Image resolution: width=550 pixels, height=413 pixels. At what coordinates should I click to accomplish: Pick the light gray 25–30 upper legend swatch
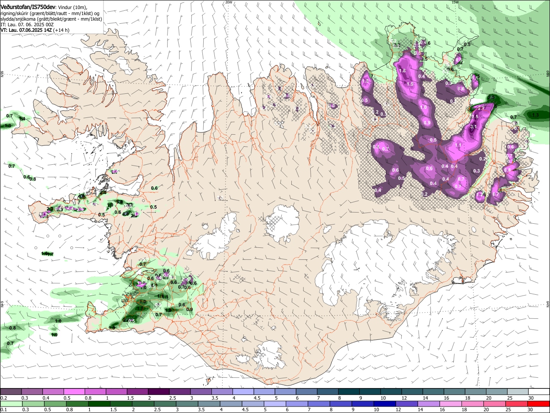(517, 392)
